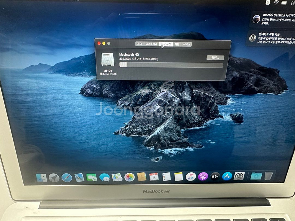Viewport: 295px width, 221px height.
Task: Open System Preferences gear in dock
Action: tap(239, 176)
